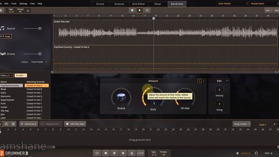Open the View menu
This screenshot has height=157, width=279.
[32, 3]
